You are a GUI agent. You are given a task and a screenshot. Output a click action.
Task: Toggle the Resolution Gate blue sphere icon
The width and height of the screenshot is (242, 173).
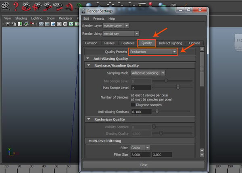[x=53, y=24]
